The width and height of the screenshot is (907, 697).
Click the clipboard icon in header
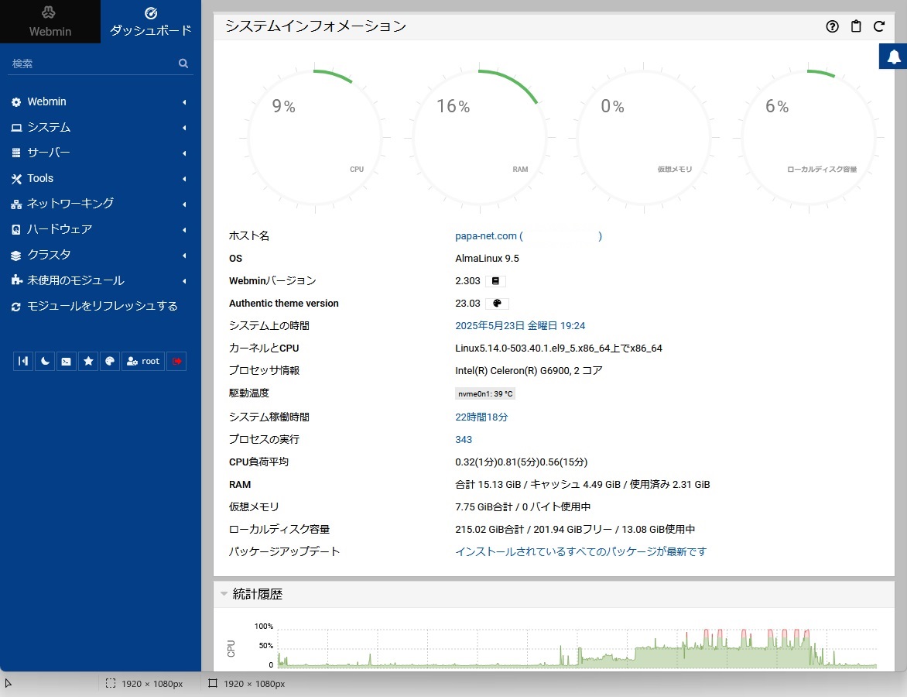pos(856,26)
